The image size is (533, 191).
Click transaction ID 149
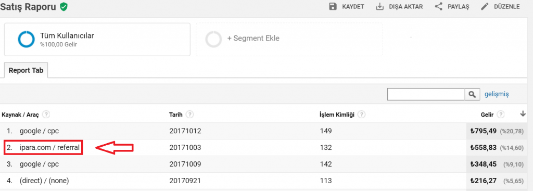(326, 131)
